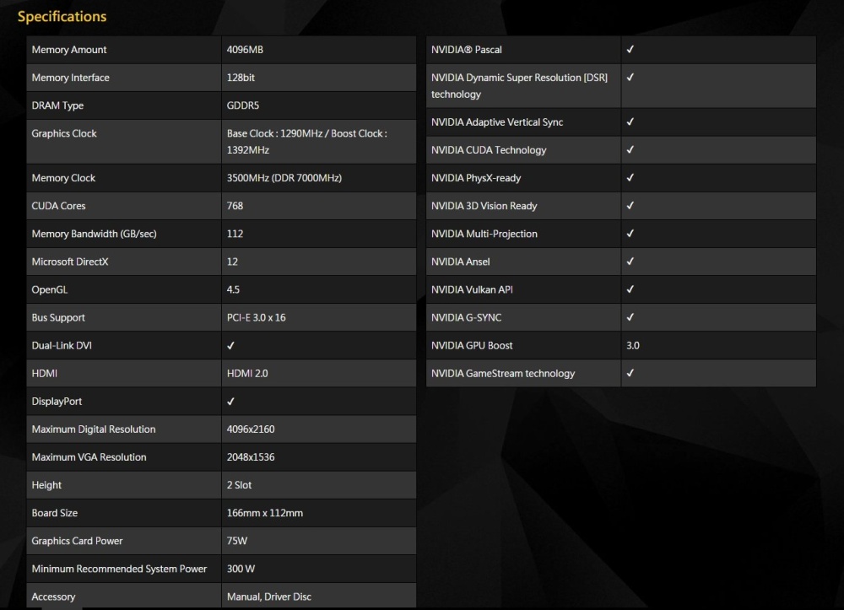Select the NVIDIA GPU Boost label

472,346
